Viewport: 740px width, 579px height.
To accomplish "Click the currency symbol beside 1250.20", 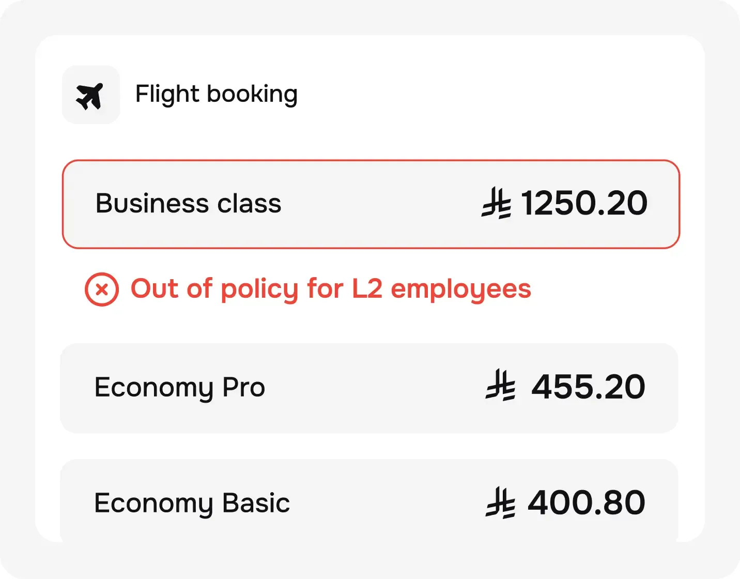I will [x=497, y=204].
